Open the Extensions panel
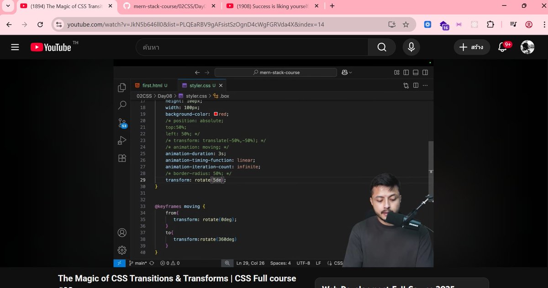548x288 pixels. click(x=122, y=157)
